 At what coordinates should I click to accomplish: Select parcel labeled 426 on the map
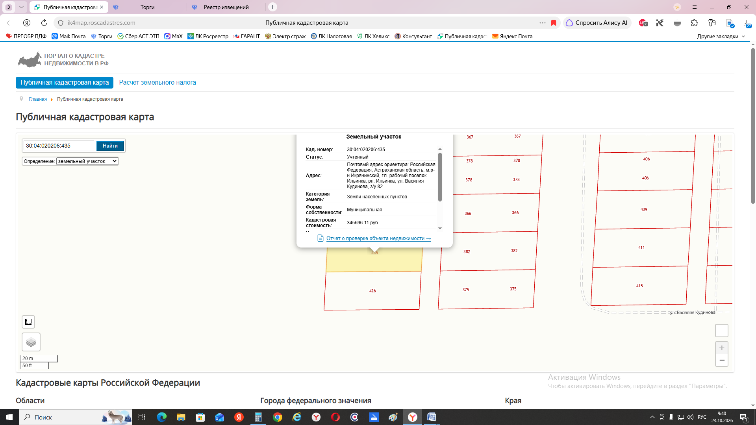pyautogui.click(x=372, y=291)
